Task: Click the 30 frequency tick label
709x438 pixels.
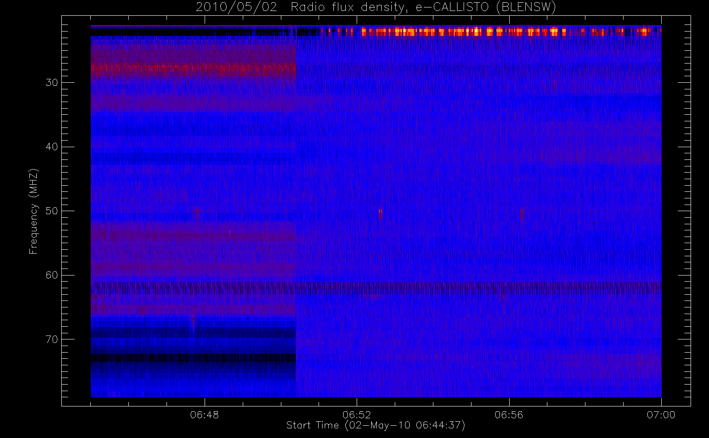Action: 52,83
